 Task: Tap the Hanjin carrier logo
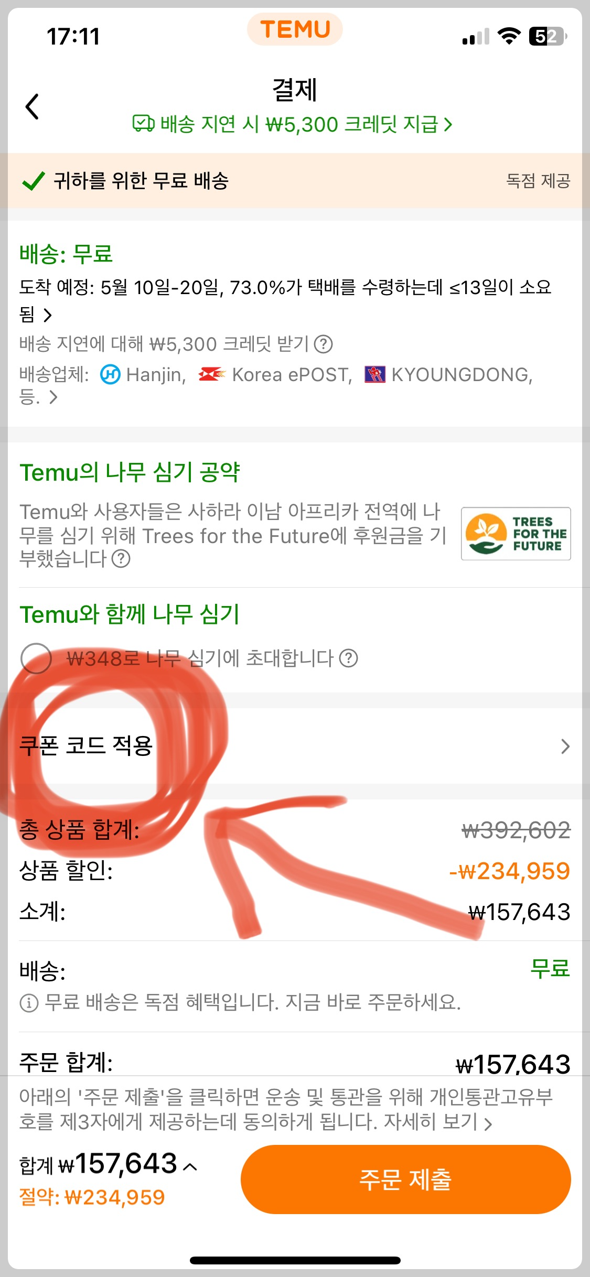tap(110, 375)
